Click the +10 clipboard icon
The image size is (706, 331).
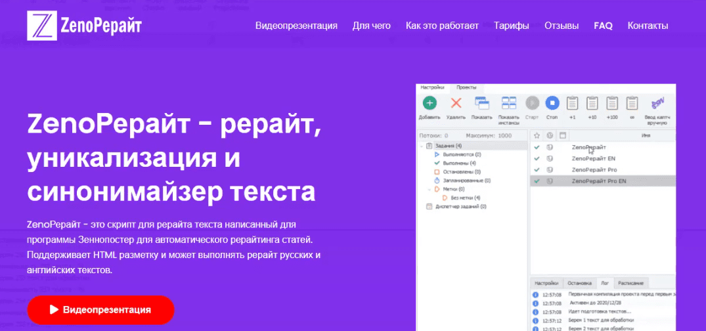[592, 103]
